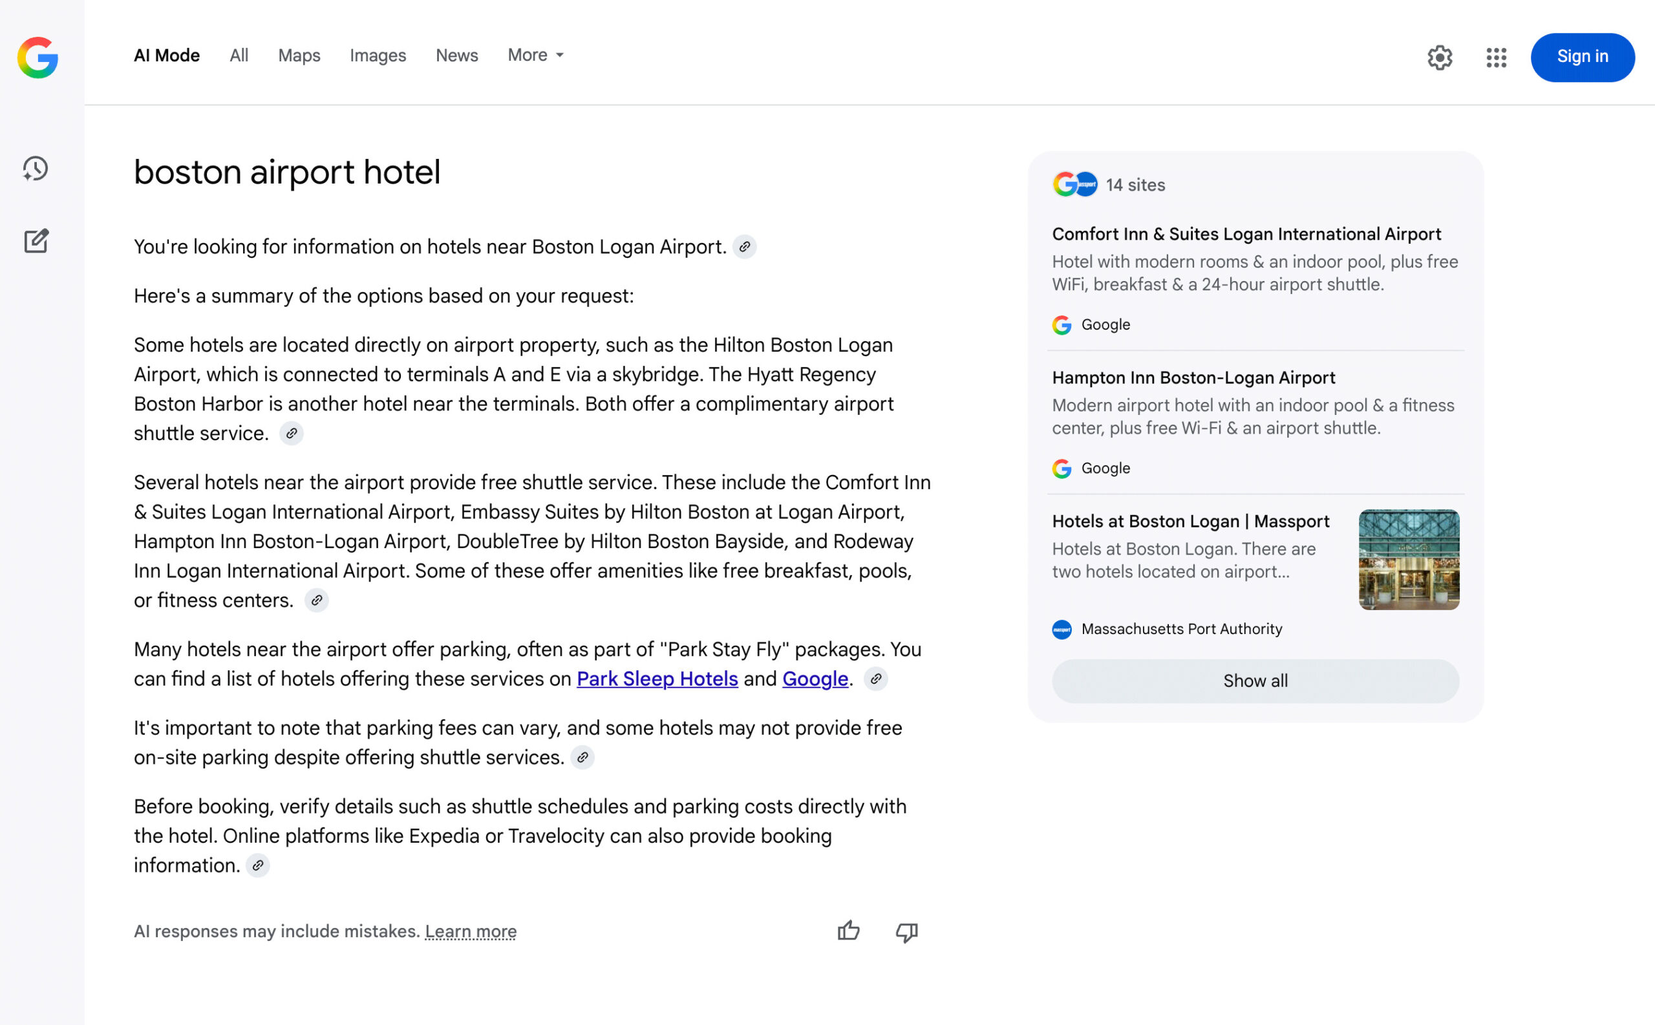Viewport: 1655px width, 1025px height.
Task: Click 'Google' source label under Comfort Inn card
Action: [x=1106, y=324]
